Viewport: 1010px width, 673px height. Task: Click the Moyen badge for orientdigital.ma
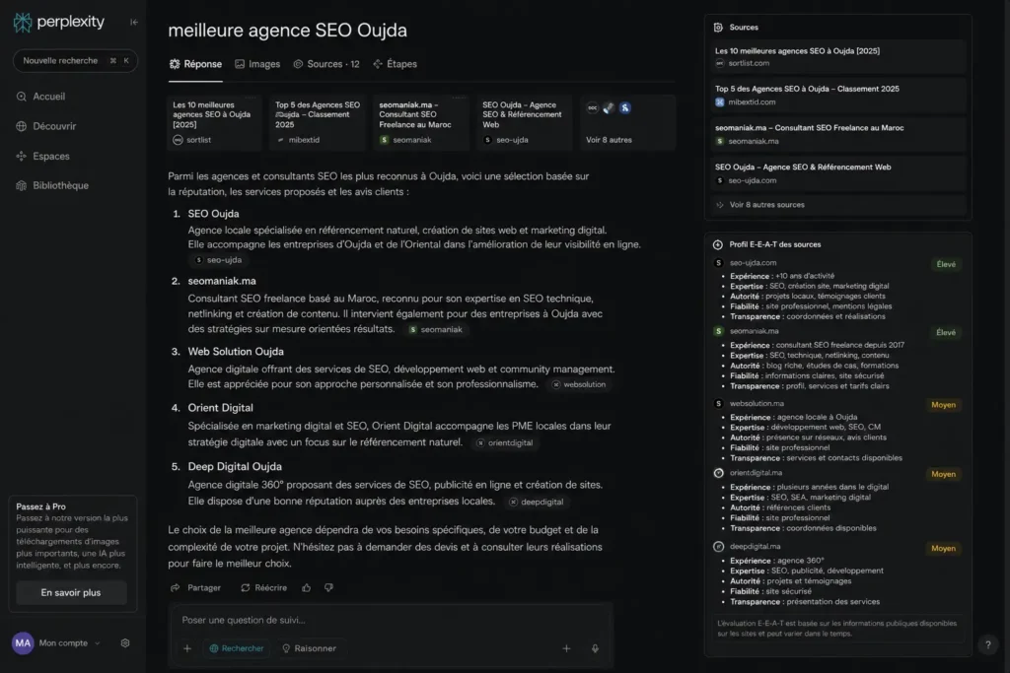pos(943,474)
